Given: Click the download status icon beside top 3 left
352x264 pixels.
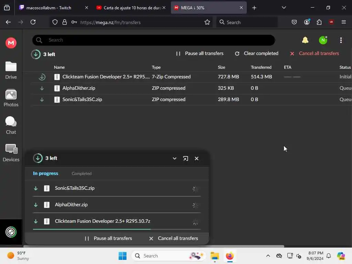Looking at the screenshot, I should 36,54.
